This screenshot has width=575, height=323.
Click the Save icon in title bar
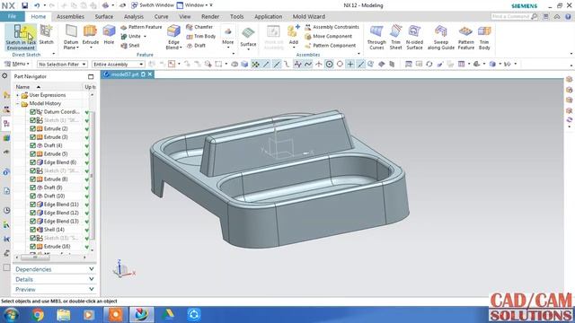tap(24, 5)
